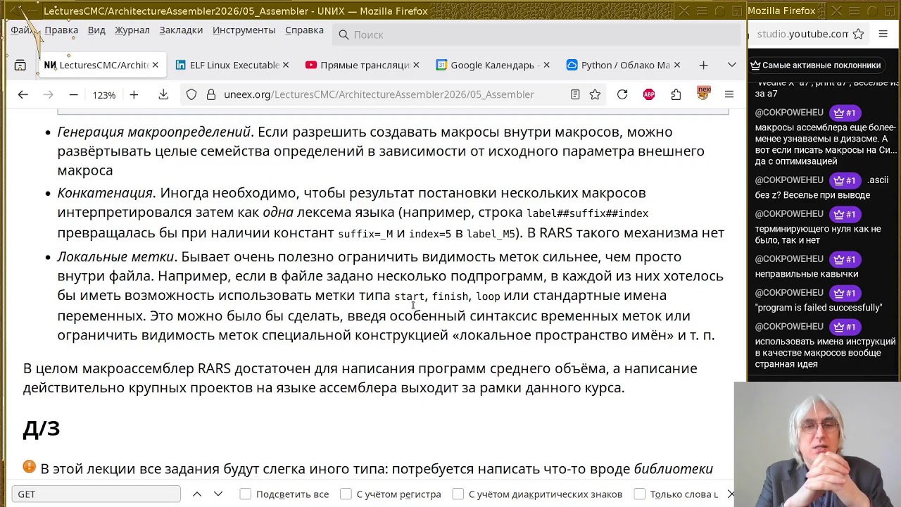Click the 123% zoom level indicator
The width and height of the screenshot is (901, 507).
coord(103,94)
